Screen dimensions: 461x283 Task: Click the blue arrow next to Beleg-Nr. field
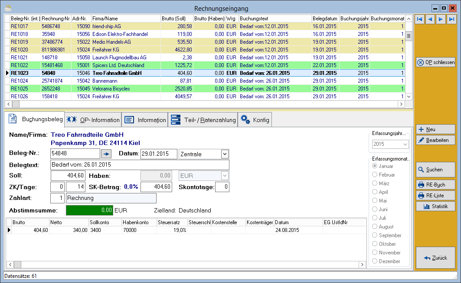[x=106, y=154]
